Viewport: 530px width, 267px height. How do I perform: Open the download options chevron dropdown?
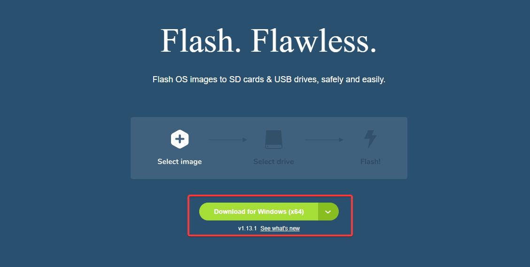[328, 212]
